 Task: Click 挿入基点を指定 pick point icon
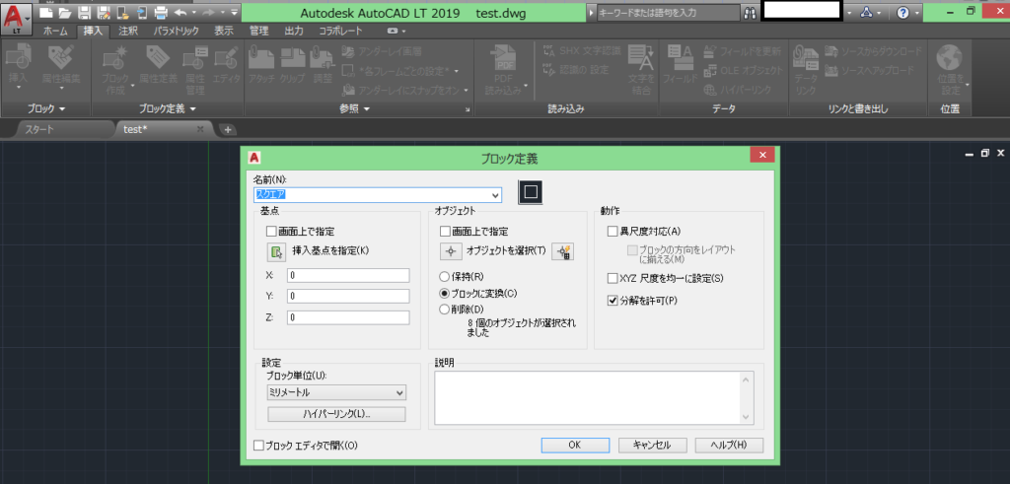point(277,252)
